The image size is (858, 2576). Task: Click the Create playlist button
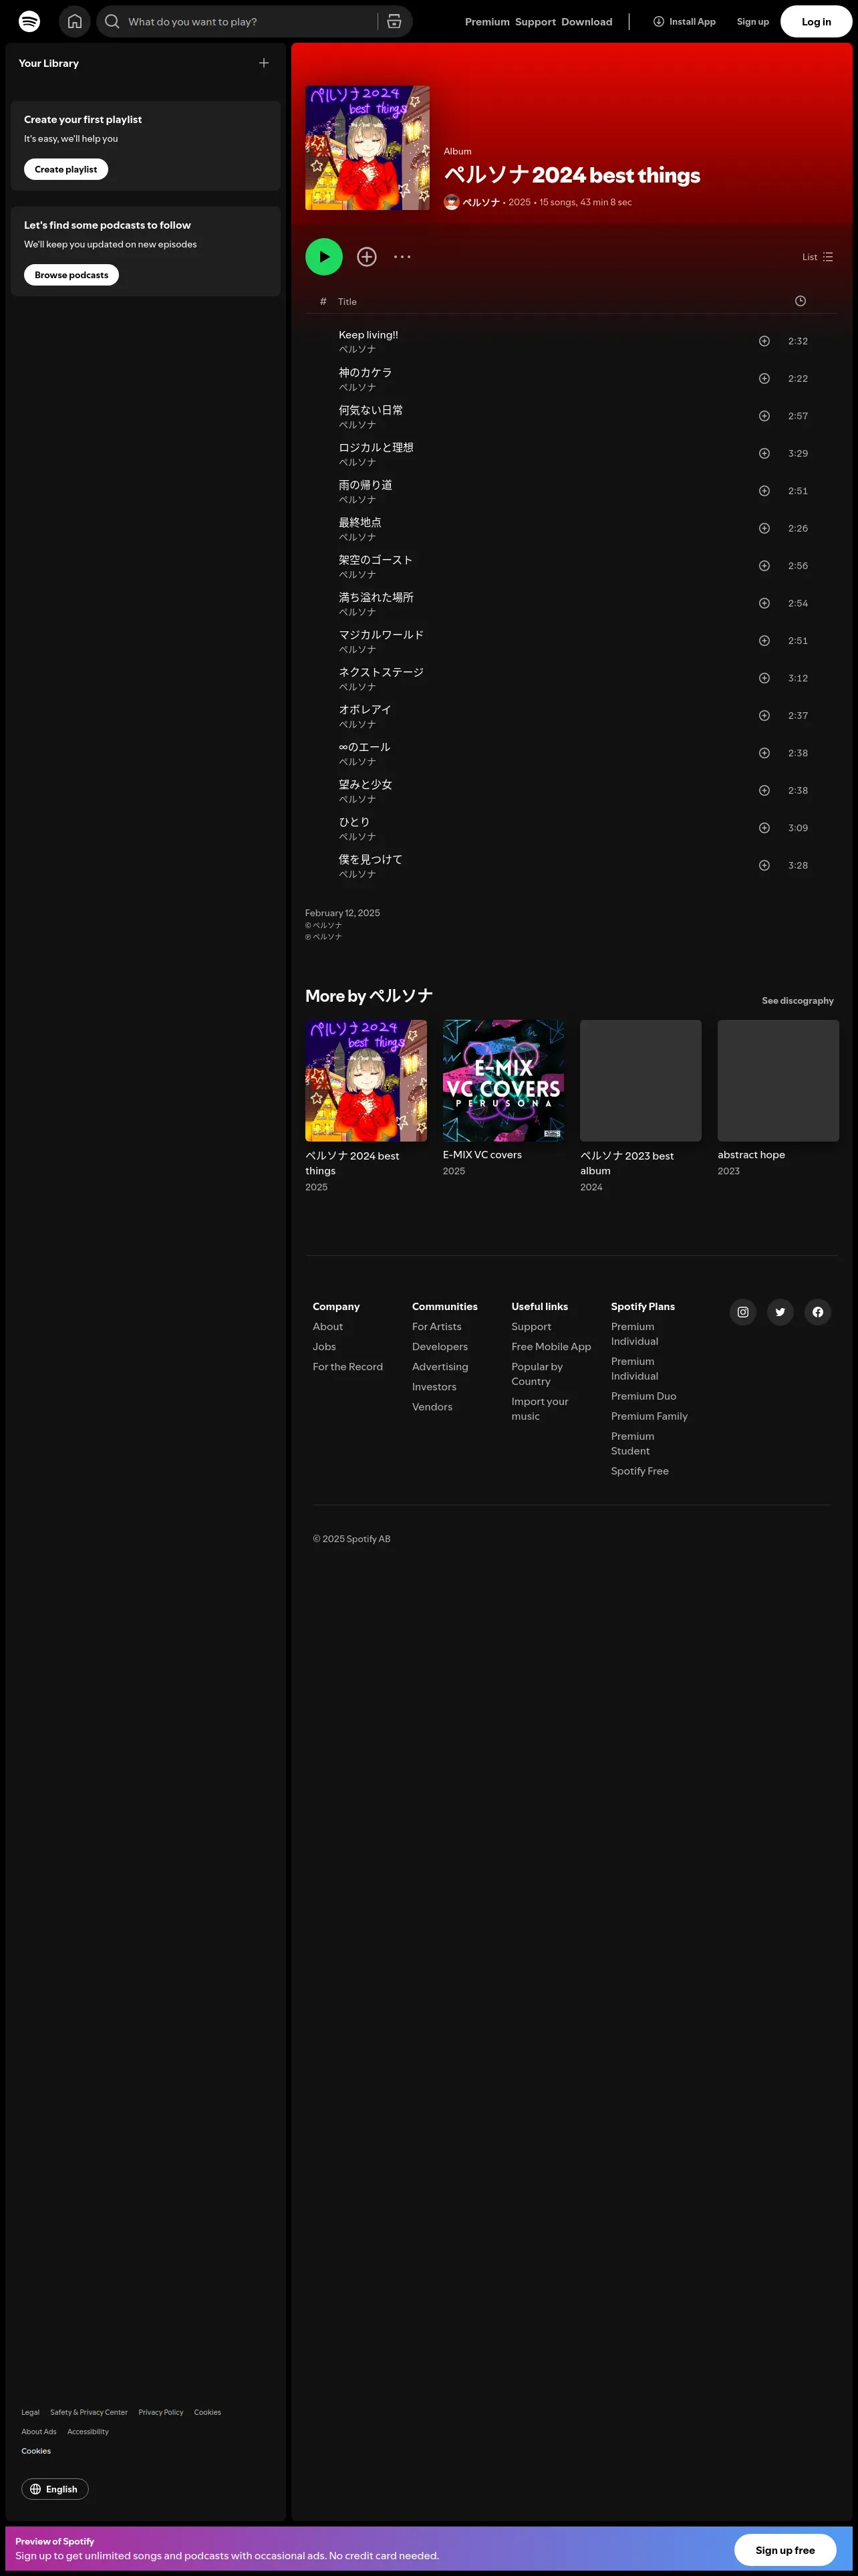pos(66,170)
